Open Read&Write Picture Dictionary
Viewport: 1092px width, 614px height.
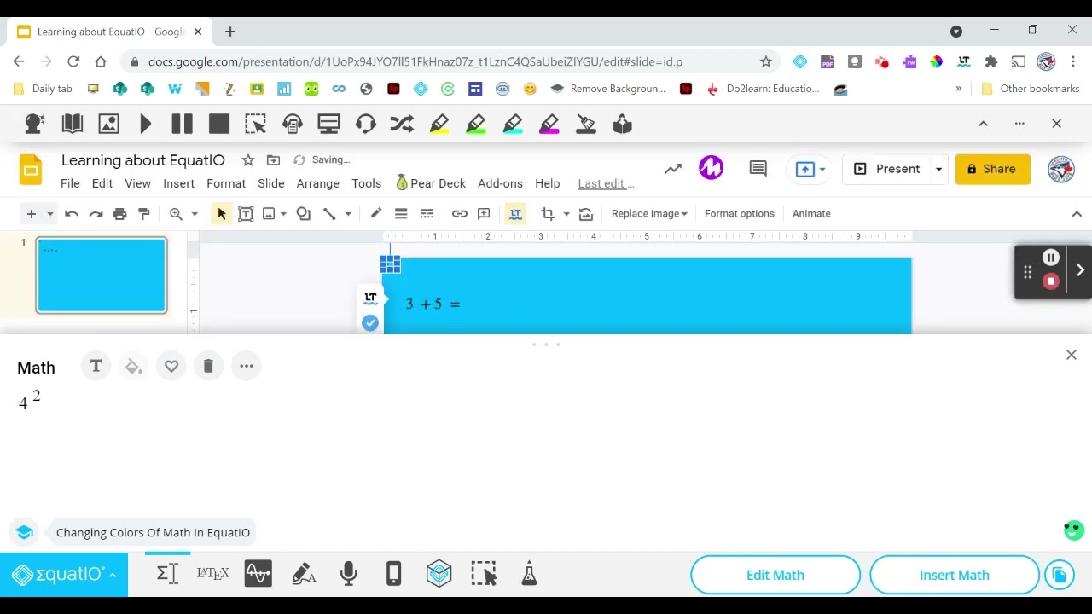pyautogui.click(x=109, y=125)
